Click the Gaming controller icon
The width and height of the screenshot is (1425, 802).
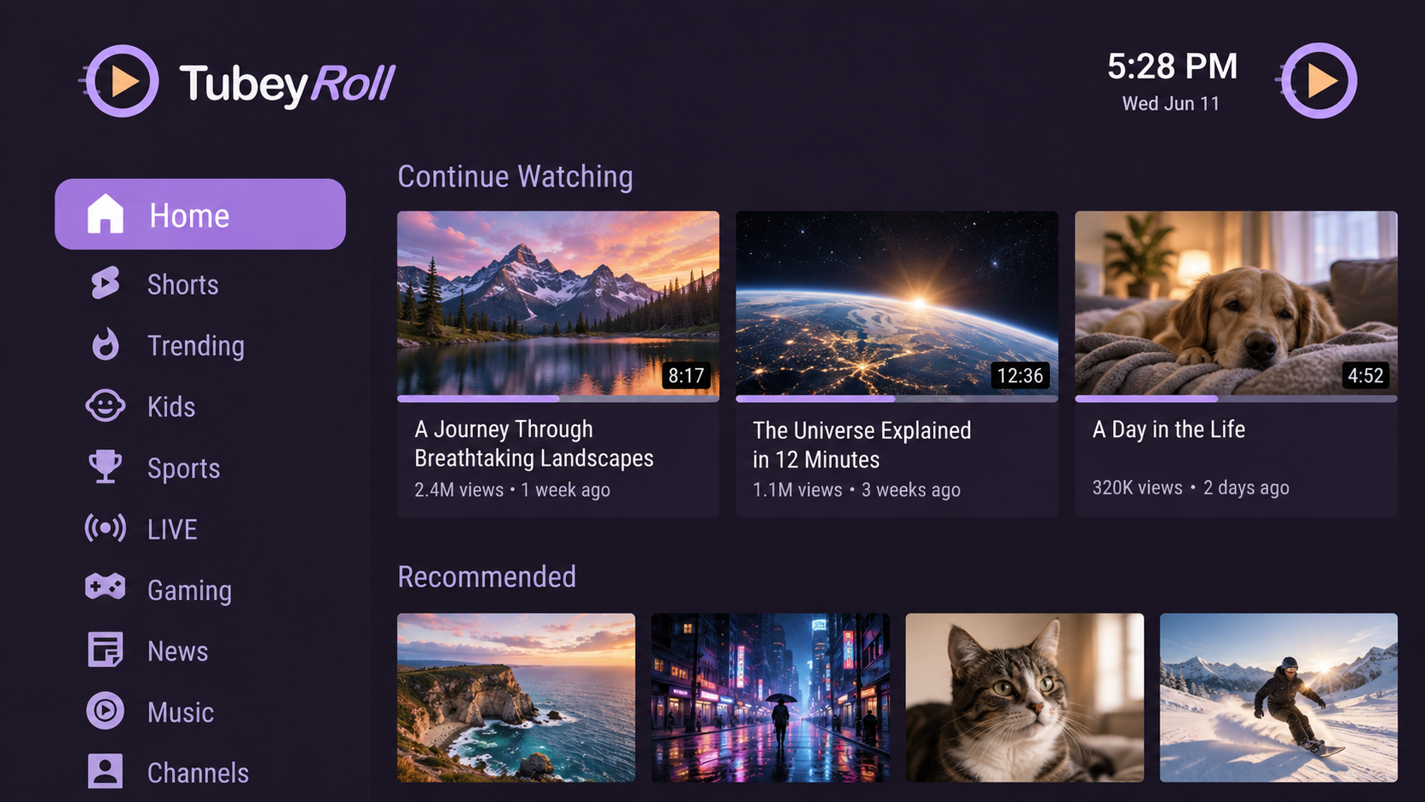tap(106, 587)
